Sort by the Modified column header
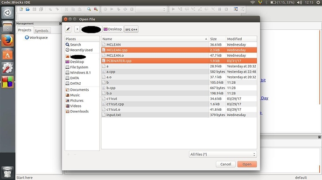This screenshot has width=322, height=180. tap(241, 39)
